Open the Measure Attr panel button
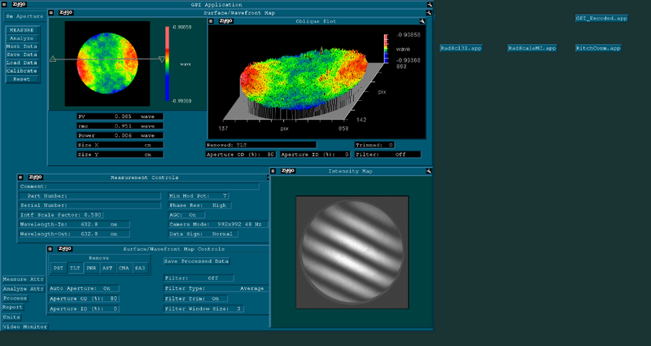 (24, 279)
